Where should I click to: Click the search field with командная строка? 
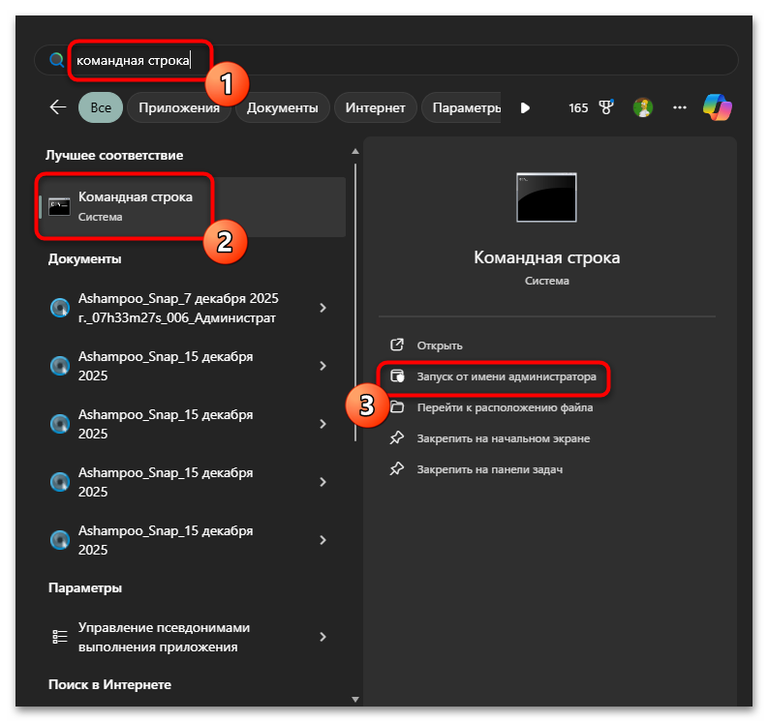pos(387,60)
